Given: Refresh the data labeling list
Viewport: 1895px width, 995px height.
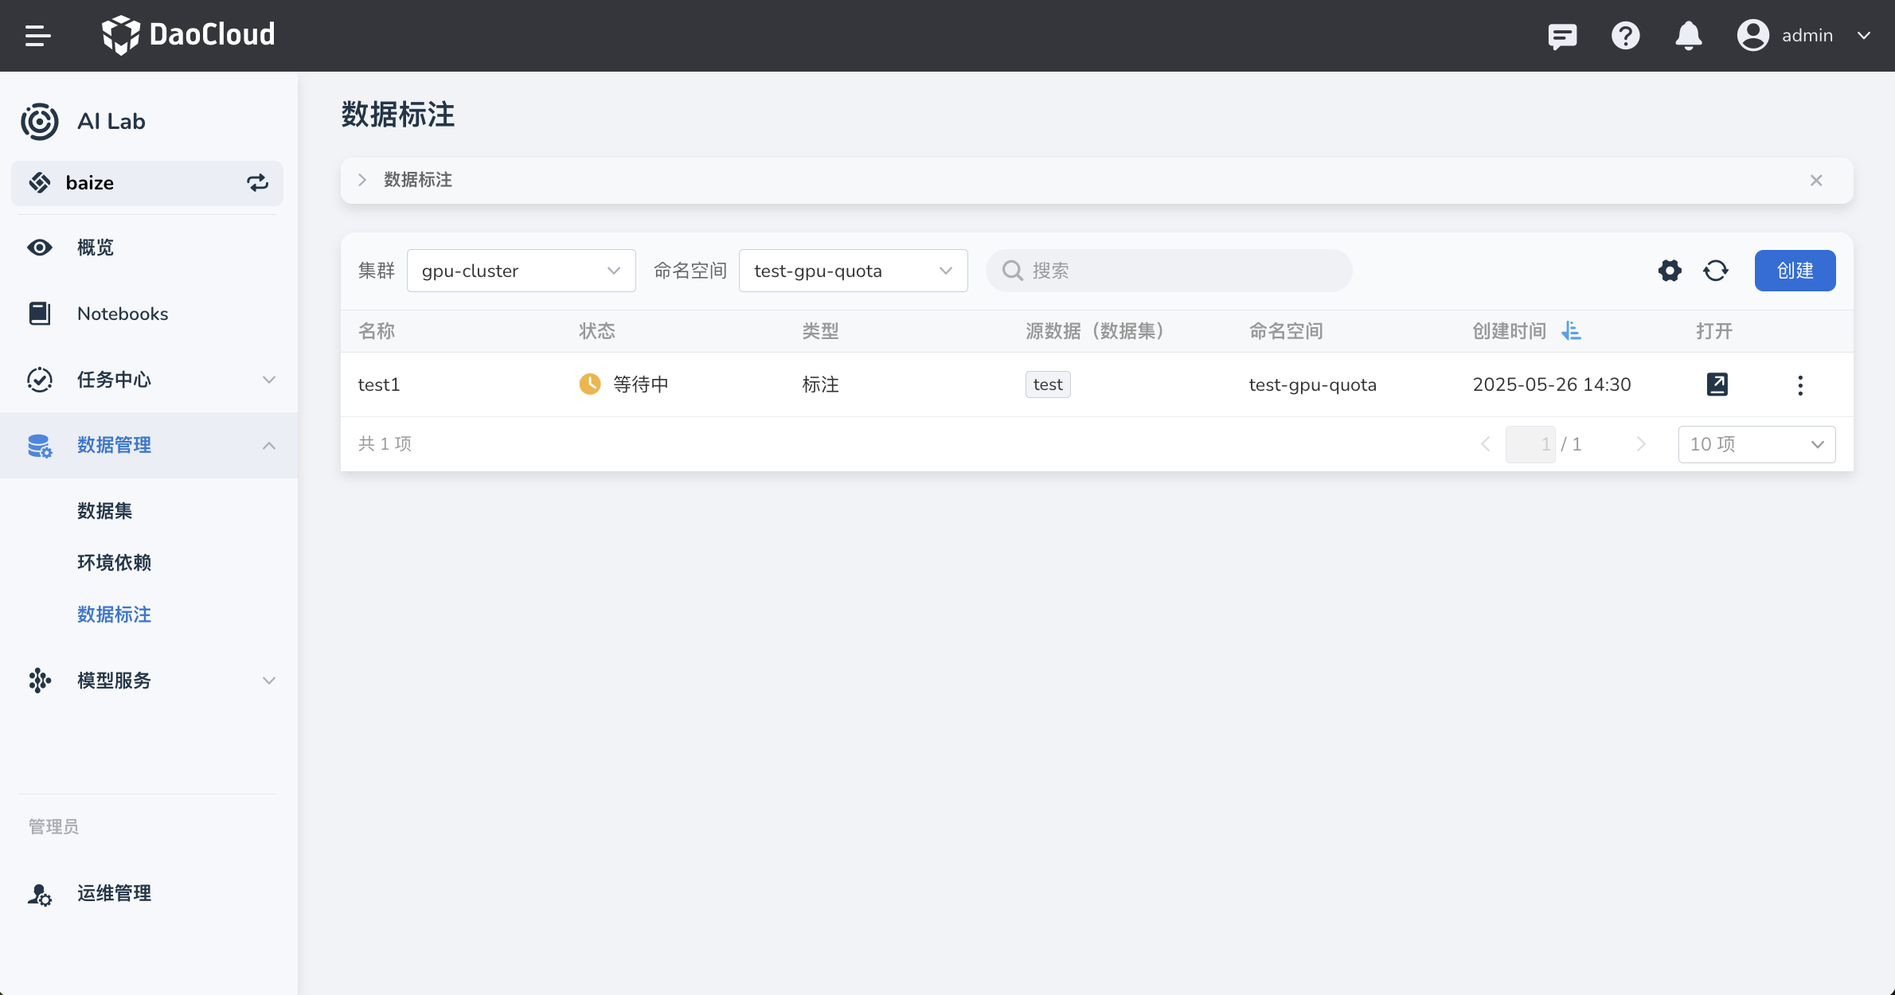Looking at the screenshot, I should pyautogui.click(x=1716, y=271).
